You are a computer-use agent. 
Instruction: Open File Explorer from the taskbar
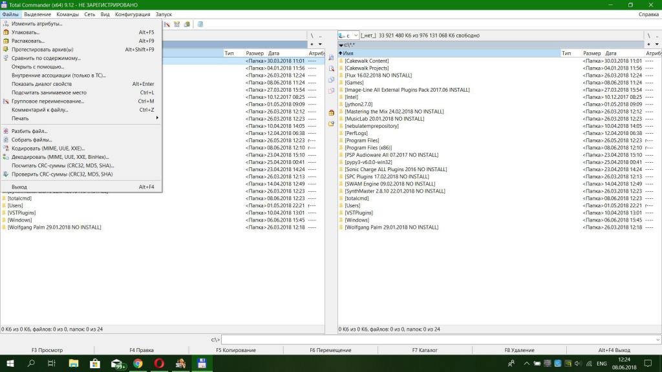point(74,363)
